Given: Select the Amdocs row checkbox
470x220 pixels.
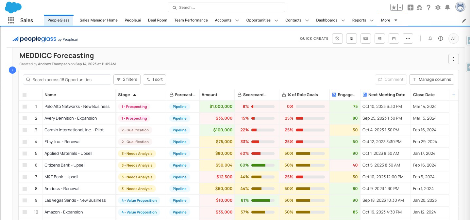Looking at the screenshot, I should [25, 189].
